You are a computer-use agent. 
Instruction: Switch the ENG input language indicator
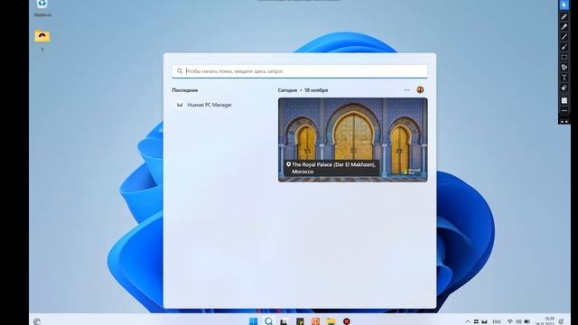[x=497, y=321]
